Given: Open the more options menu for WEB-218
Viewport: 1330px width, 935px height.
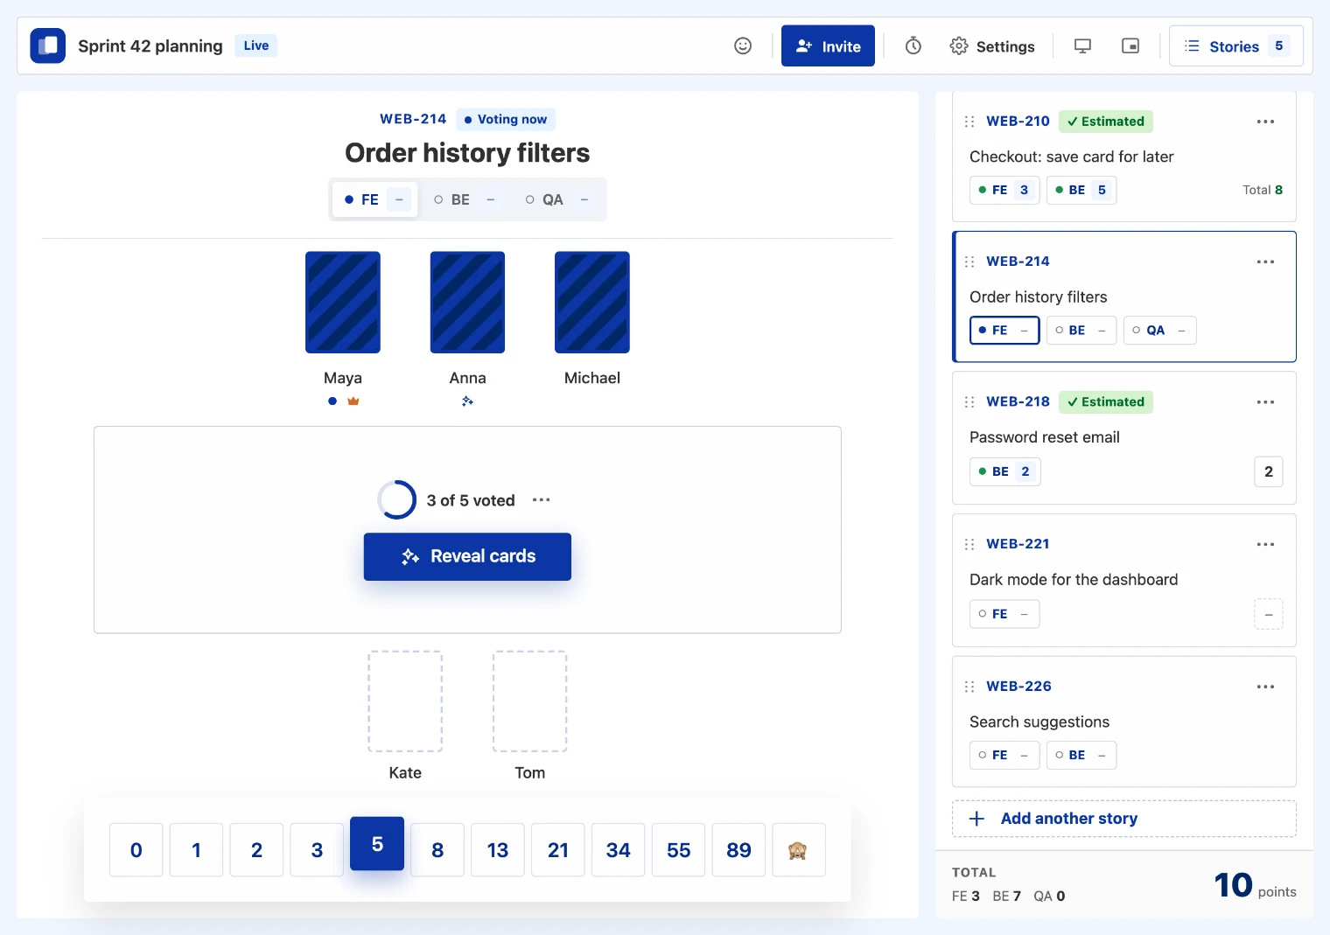Looking at the screenshot, I should [x=1265, y=402].
